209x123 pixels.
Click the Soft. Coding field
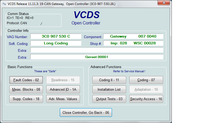(56, 43)
